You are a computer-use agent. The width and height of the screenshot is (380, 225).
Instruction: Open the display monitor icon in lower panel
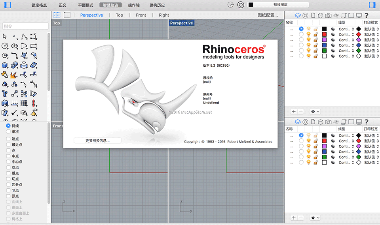(359, 122)
